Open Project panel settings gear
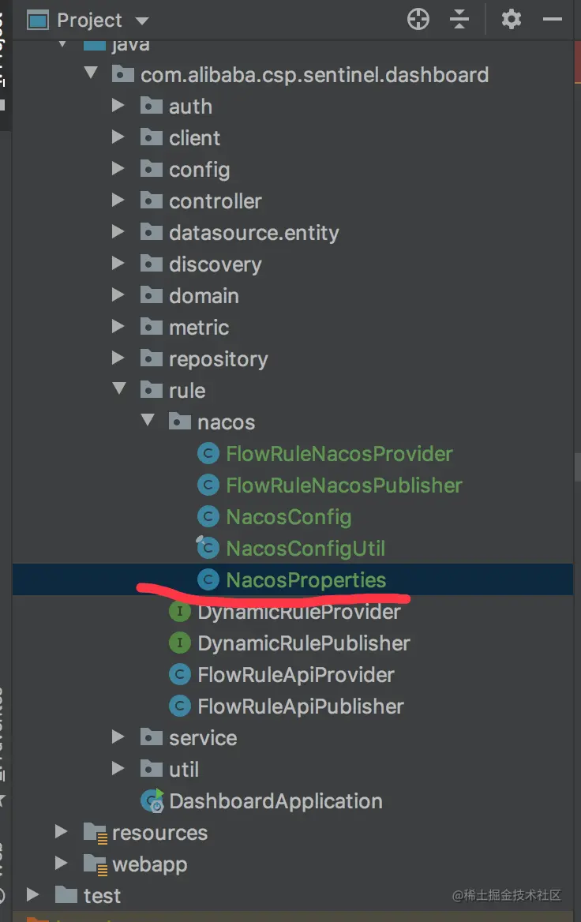 coord(511,20)
